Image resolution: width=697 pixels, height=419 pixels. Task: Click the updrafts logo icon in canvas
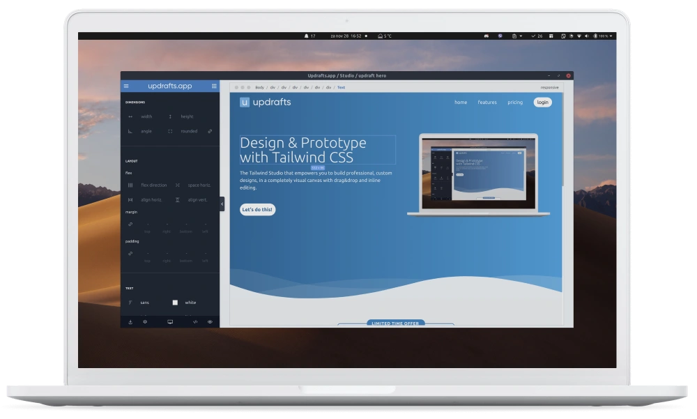point(245,102)
